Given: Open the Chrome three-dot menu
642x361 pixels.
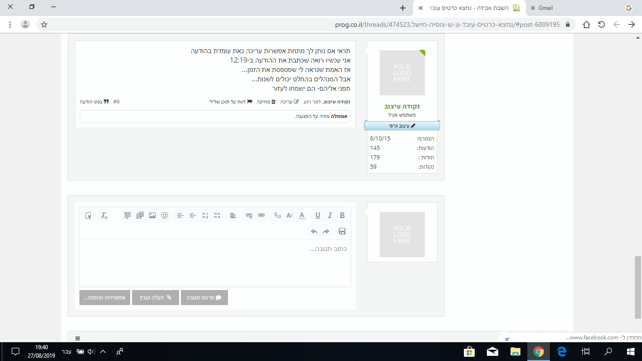Looking at the screenshot, I should click(x=10, y=24).
